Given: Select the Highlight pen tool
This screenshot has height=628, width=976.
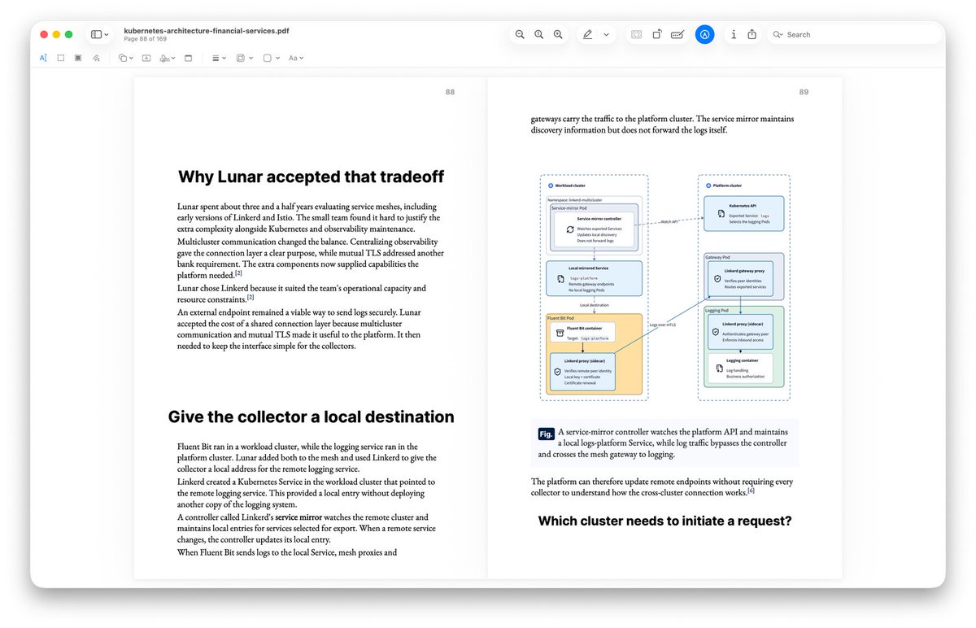Looking at the screenshot, I should [587, 34].
